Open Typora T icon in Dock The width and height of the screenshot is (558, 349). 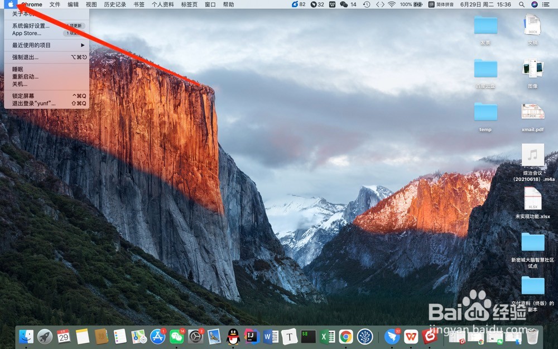click(289, 336)
